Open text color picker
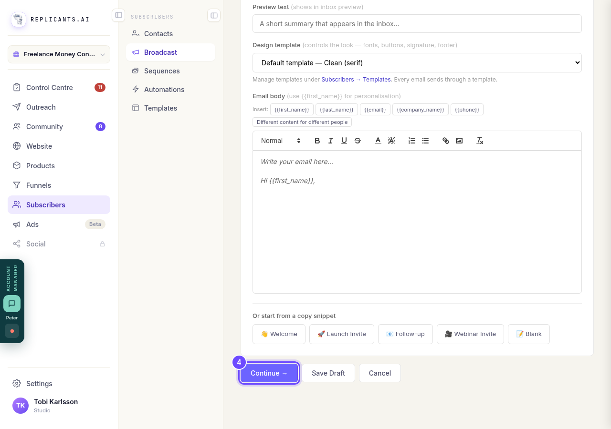This screenshot has width=611, height=429. (x=378, y=141)
